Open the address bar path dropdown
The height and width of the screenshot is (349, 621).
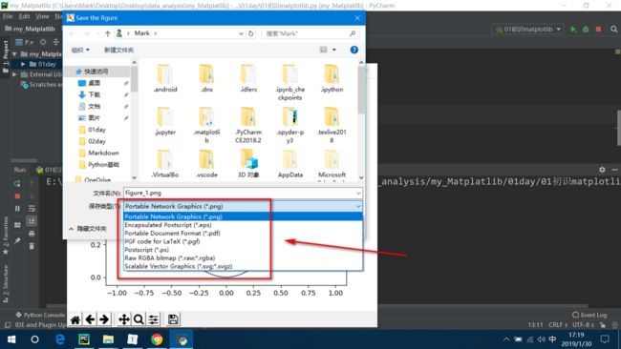[x=241, y=33]
